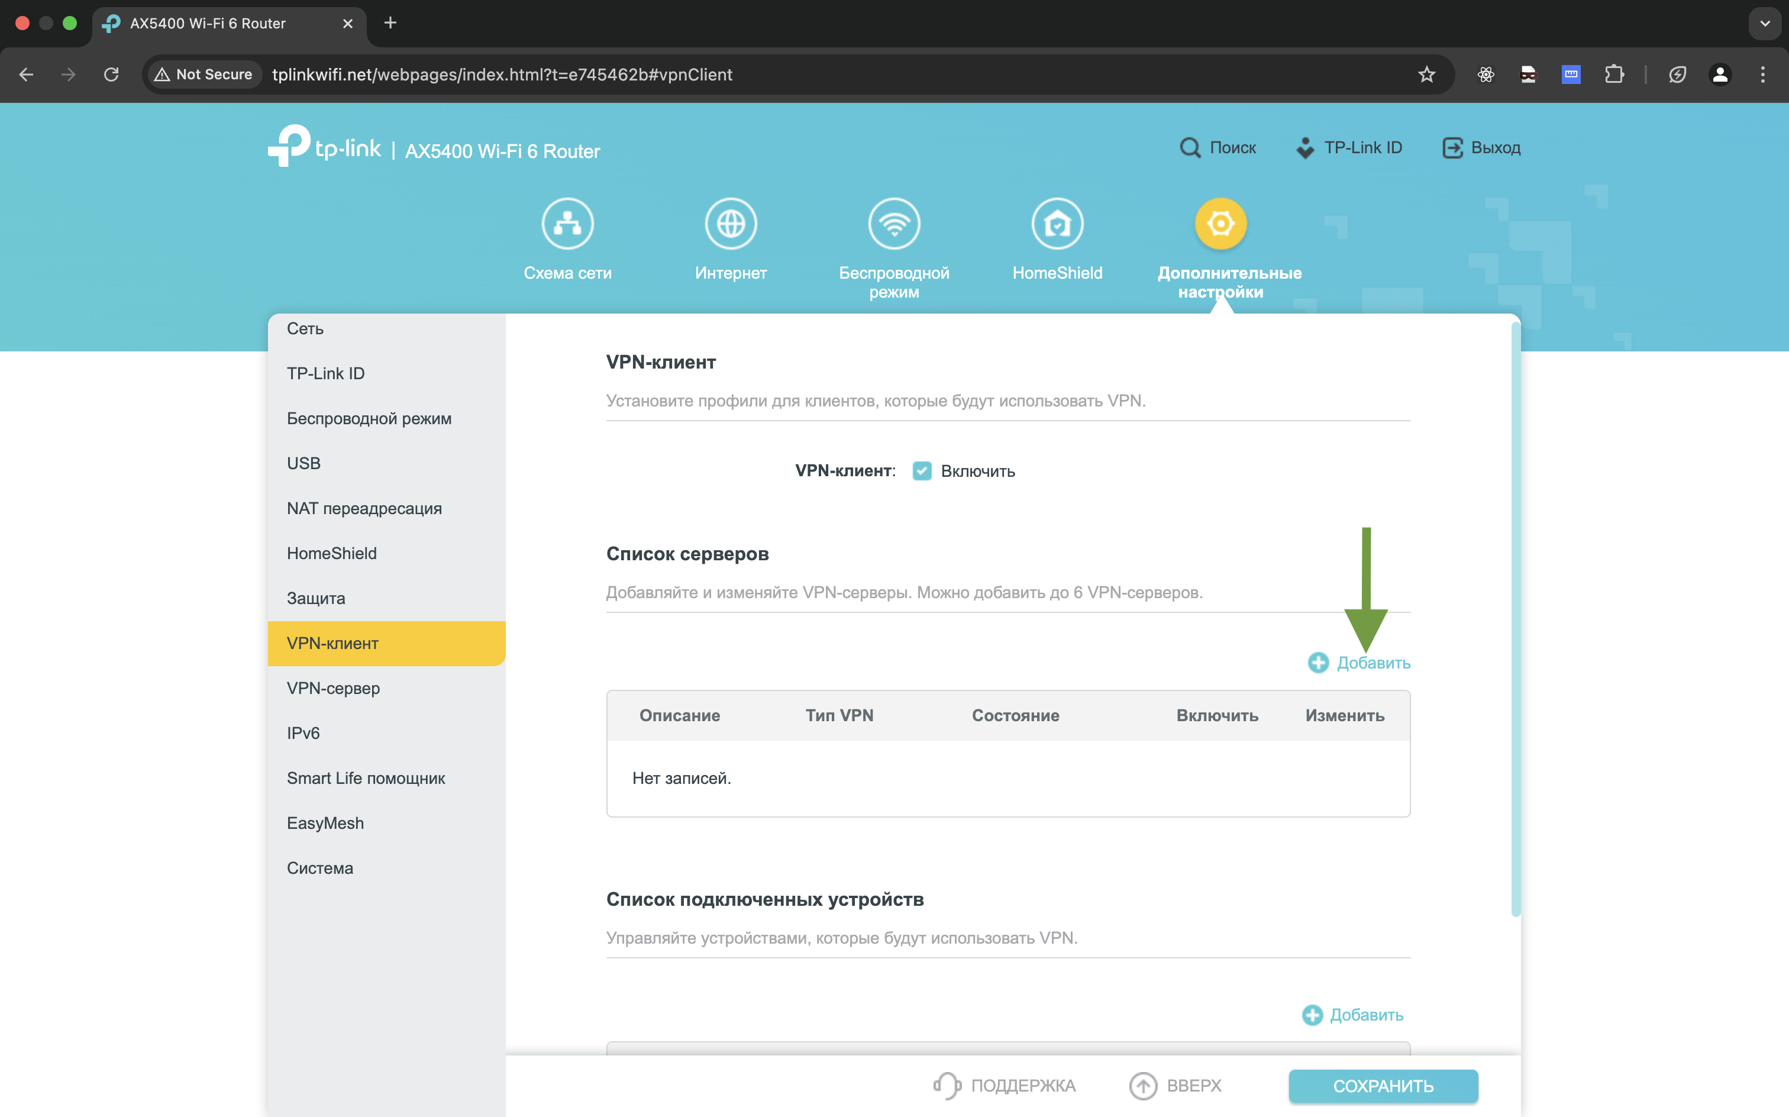
Task: Open the TP-Link ID dropdown
Action: click(x=1349, y=147)
